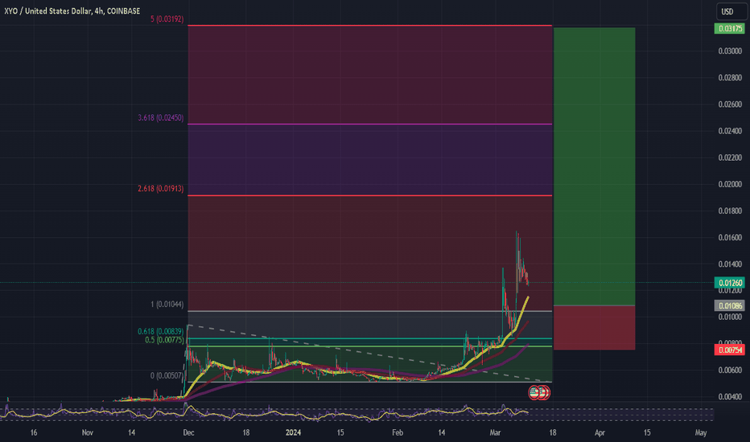Viewport: 750px width, 442px height.
Task: Click the Mar label on time axis
Action: [x=495, y=432]
